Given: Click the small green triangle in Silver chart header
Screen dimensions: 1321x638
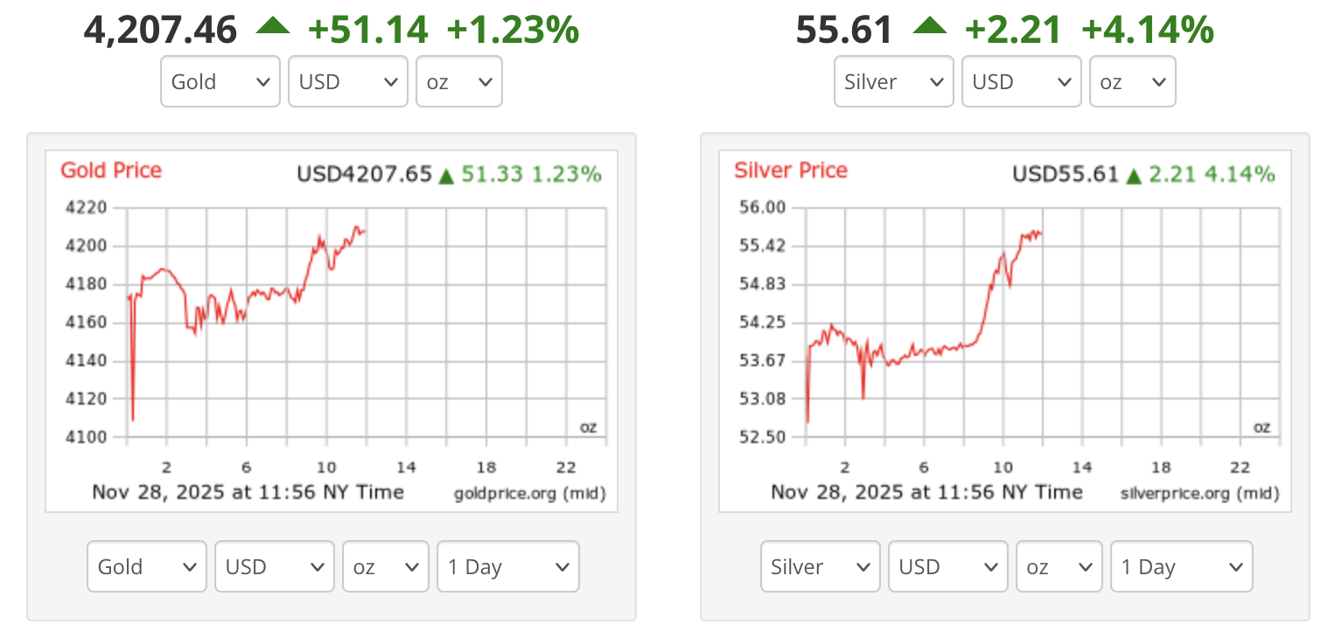Looking at the screenshot, I should 1134,176.
